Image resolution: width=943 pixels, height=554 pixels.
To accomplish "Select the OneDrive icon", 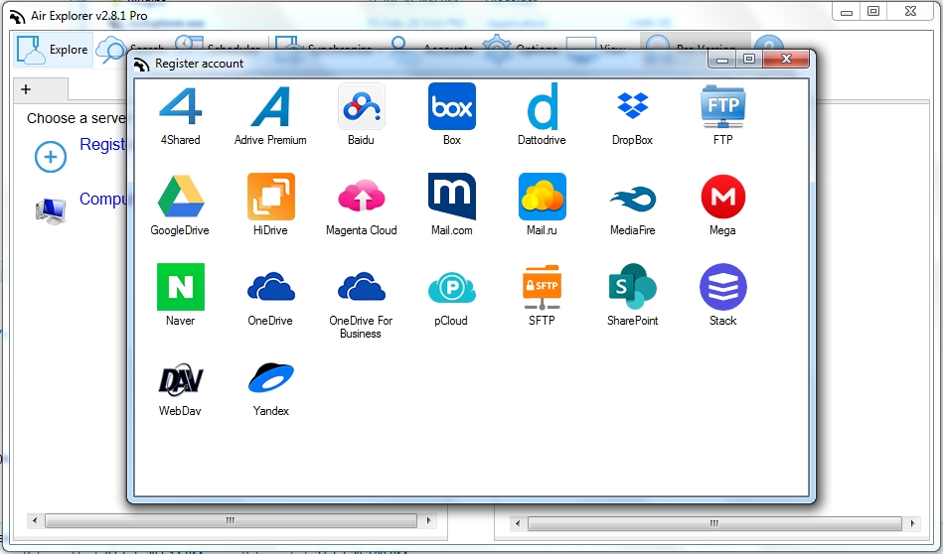I will click(x=270, y=287).
